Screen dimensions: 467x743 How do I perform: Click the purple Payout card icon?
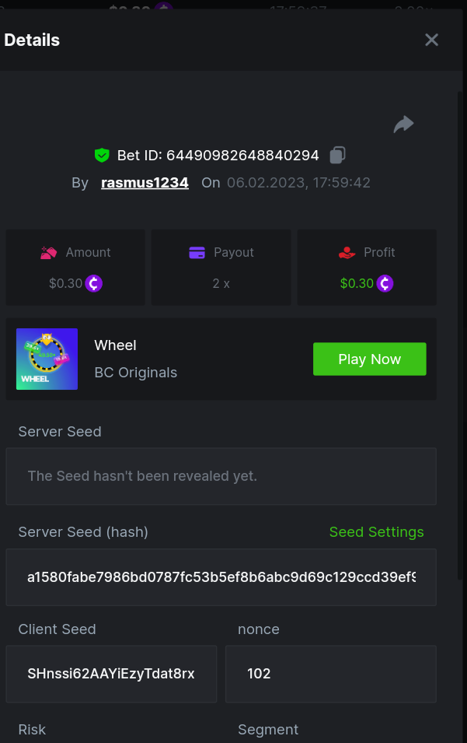click(197, 253)
